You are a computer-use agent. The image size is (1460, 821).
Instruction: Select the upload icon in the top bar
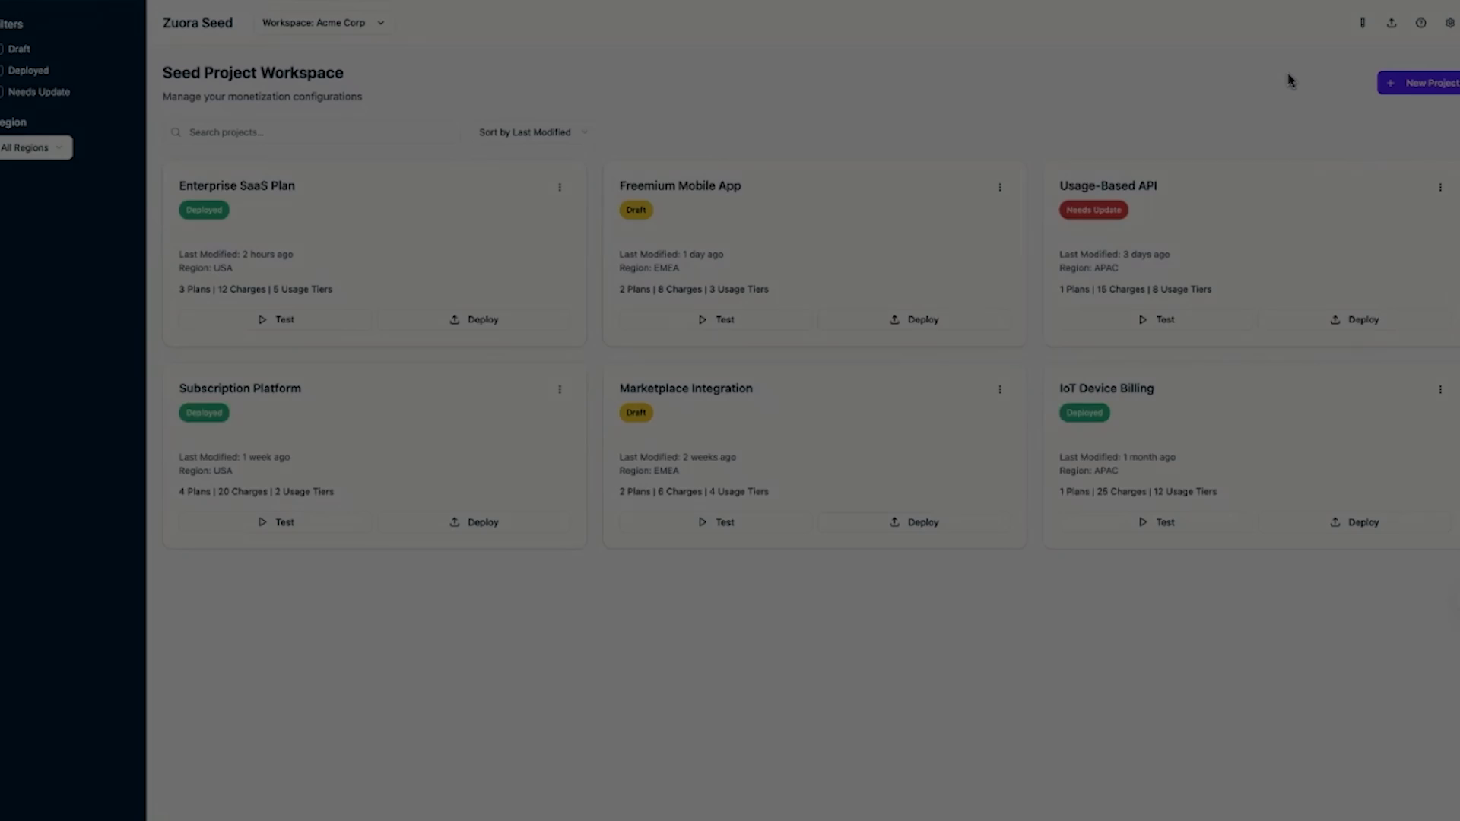click(1392, 23)
